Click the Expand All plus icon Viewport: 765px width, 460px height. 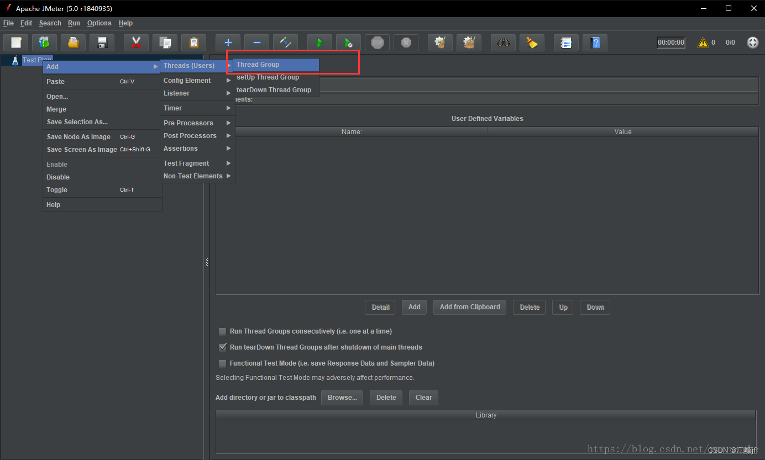pyautogui.click(x=228, y=43)
